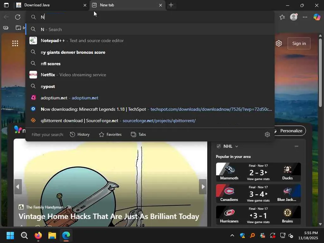The image size is (324, 243).
Task: Click 'Popular in your area' heading
Action: coord(233,157)
